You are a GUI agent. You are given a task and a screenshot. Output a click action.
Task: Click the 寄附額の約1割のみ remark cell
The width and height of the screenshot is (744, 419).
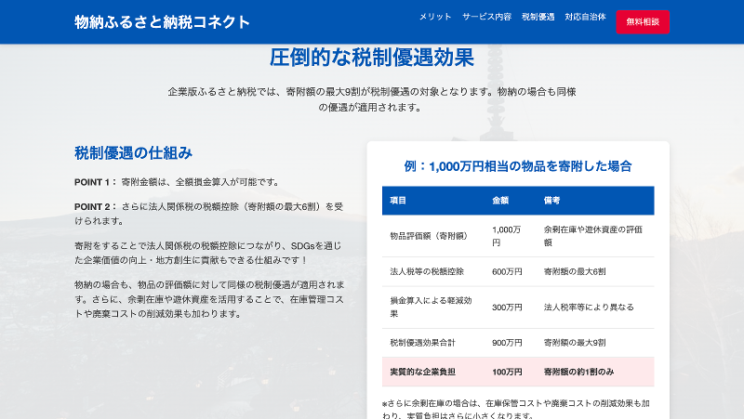pos(579,372)
